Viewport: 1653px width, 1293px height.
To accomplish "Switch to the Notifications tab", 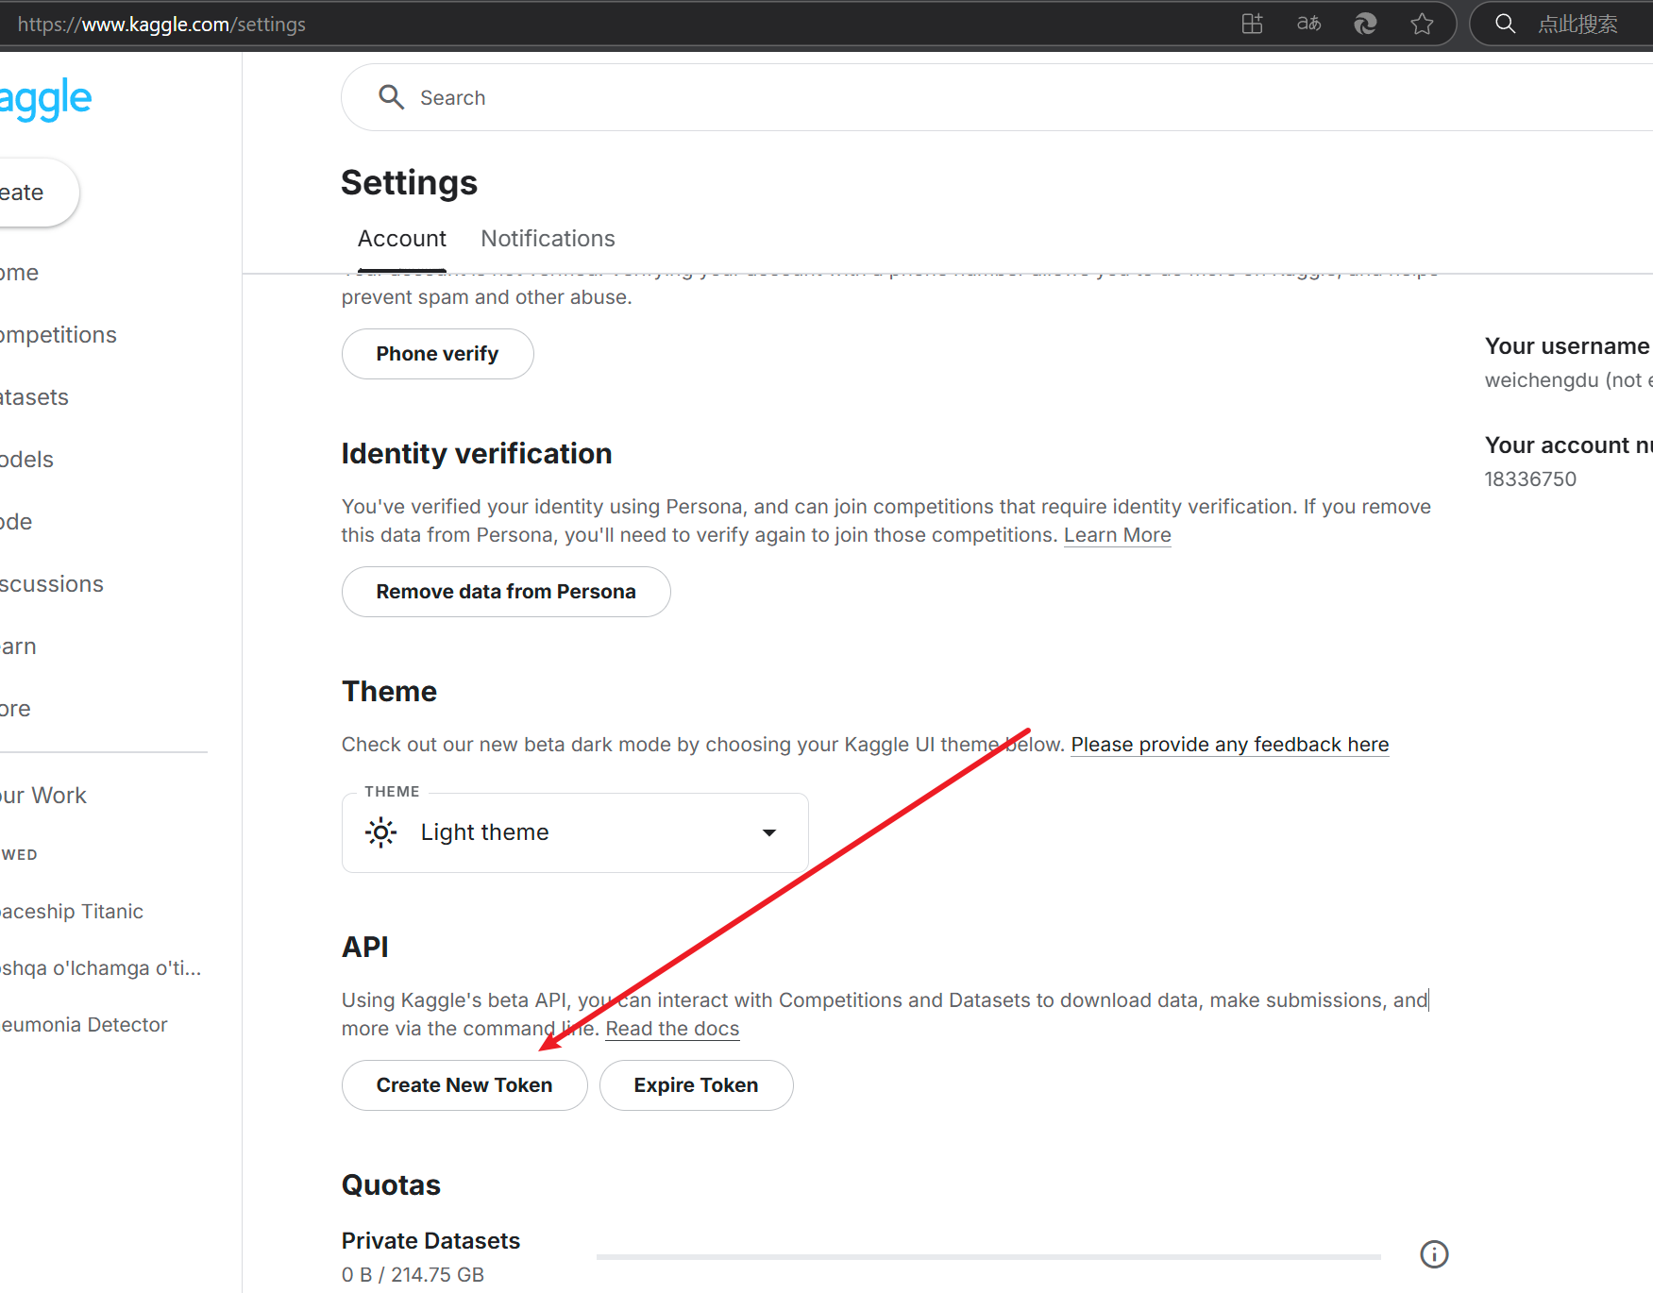I will click(548, 239).
